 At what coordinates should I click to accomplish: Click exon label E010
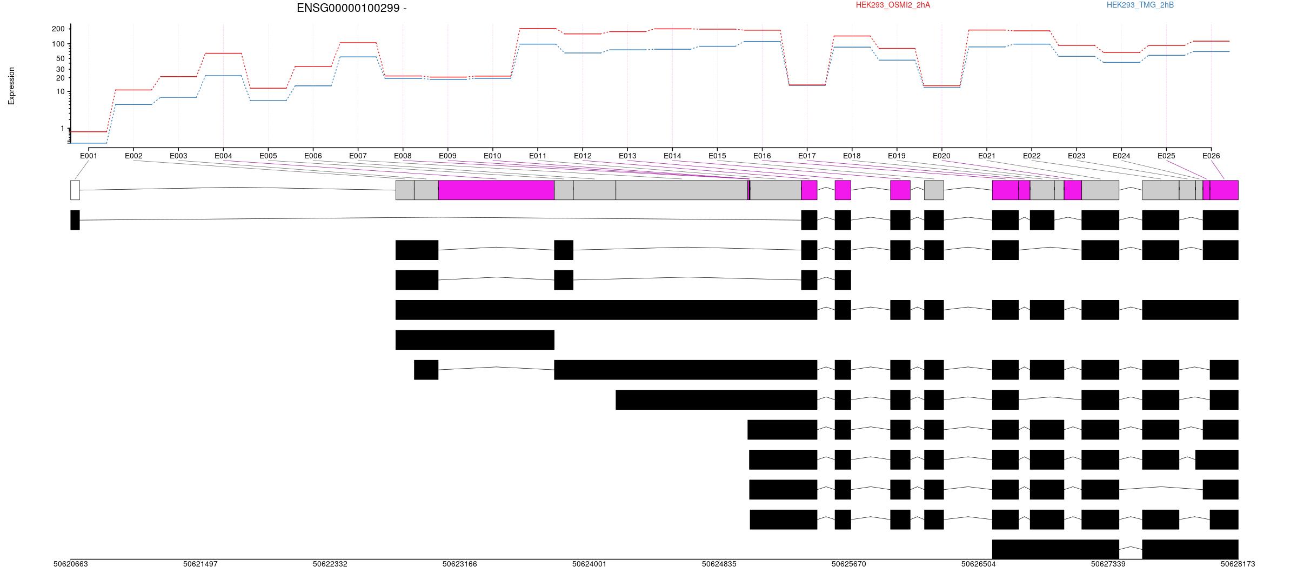point(492,156)
